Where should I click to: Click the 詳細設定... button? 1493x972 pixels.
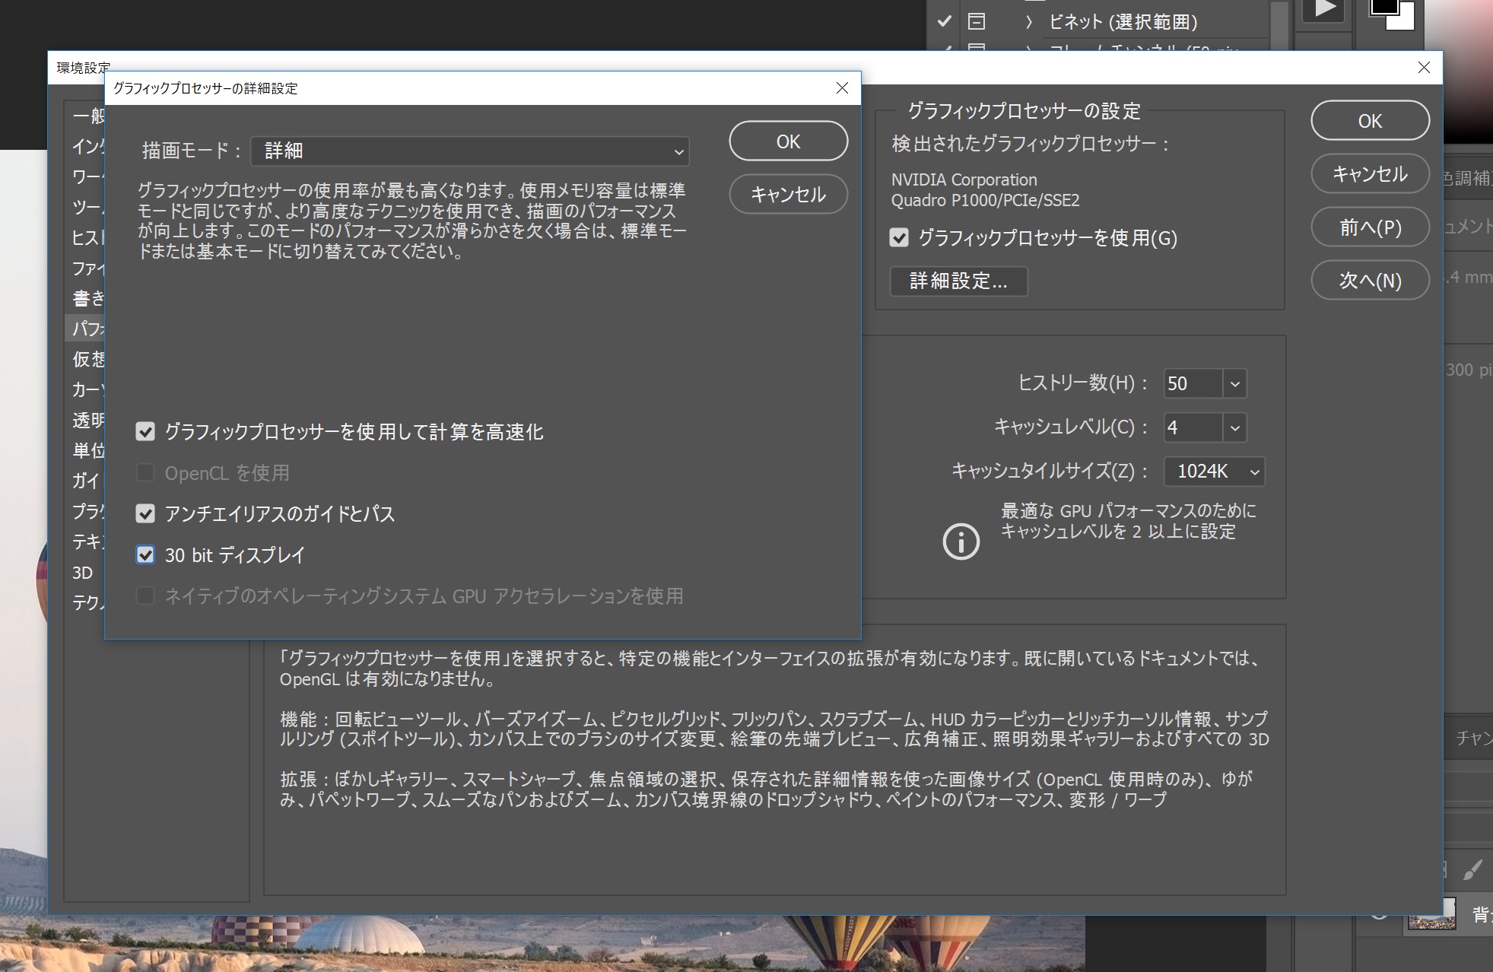[x=958, y=281]
